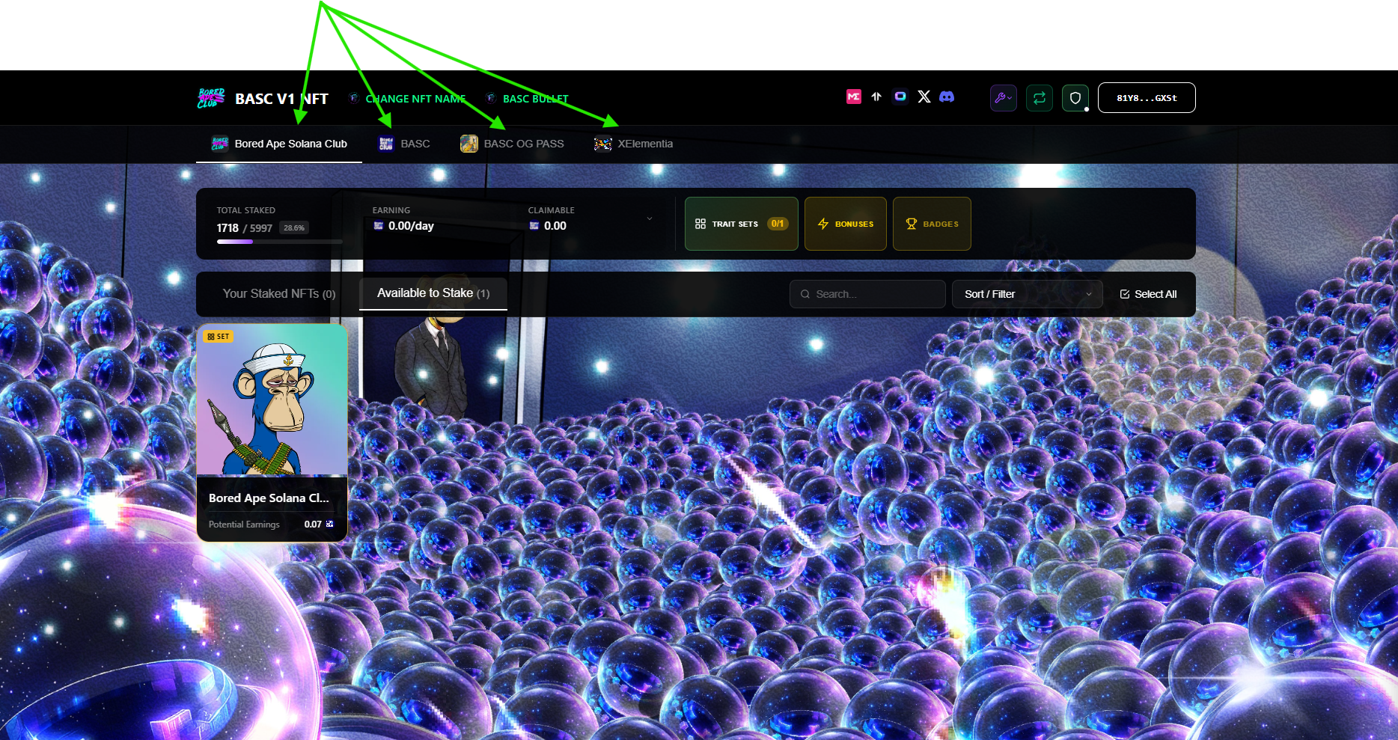Open the Discord server icon
The height and width of the screenshot is (740, 1398).
point(947,97)
